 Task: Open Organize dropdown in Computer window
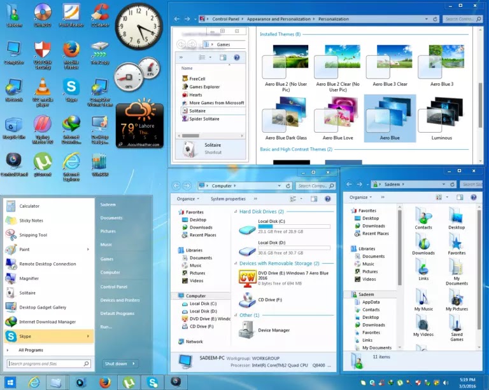pyautogui.click(x=188, y=199)
